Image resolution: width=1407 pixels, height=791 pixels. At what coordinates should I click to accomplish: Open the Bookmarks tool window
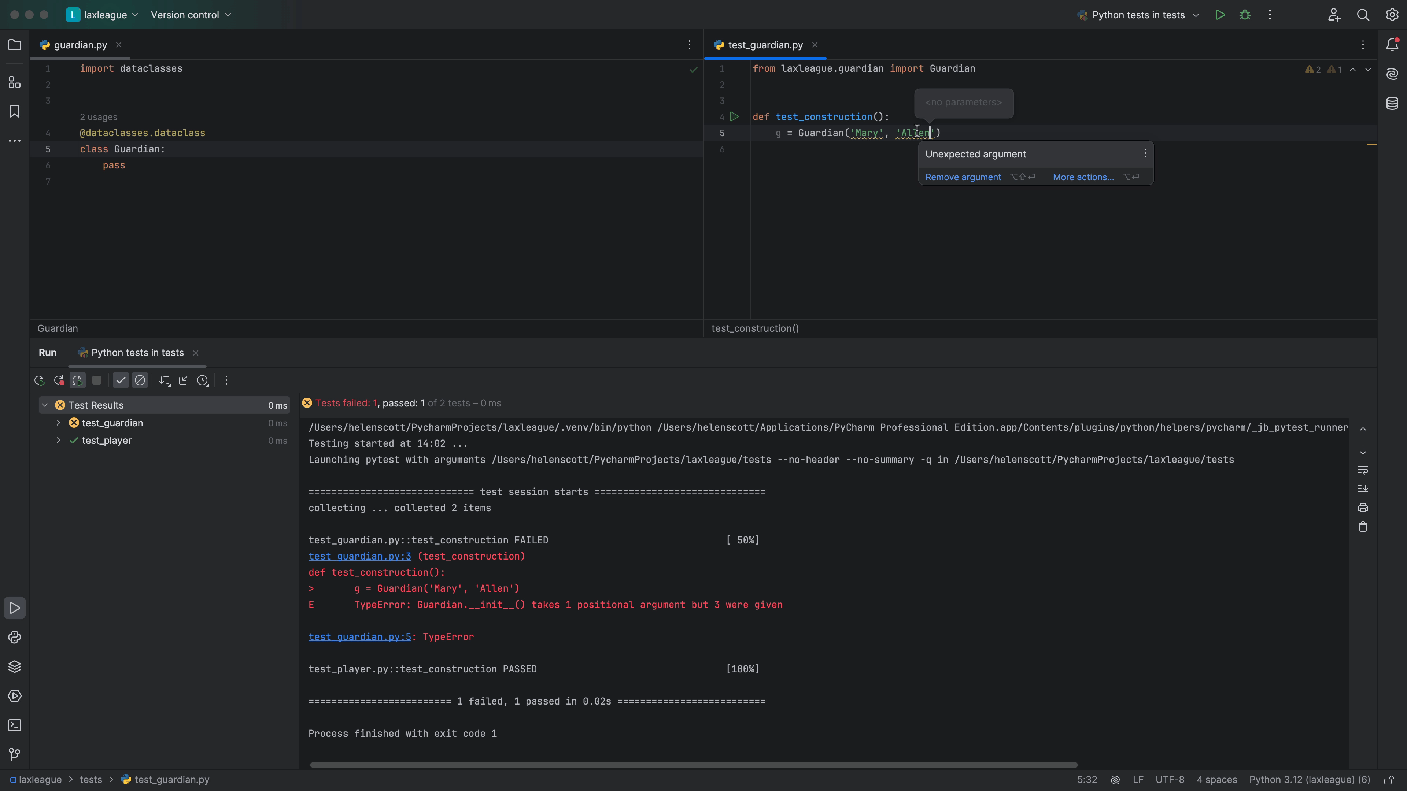click(15, 111)
